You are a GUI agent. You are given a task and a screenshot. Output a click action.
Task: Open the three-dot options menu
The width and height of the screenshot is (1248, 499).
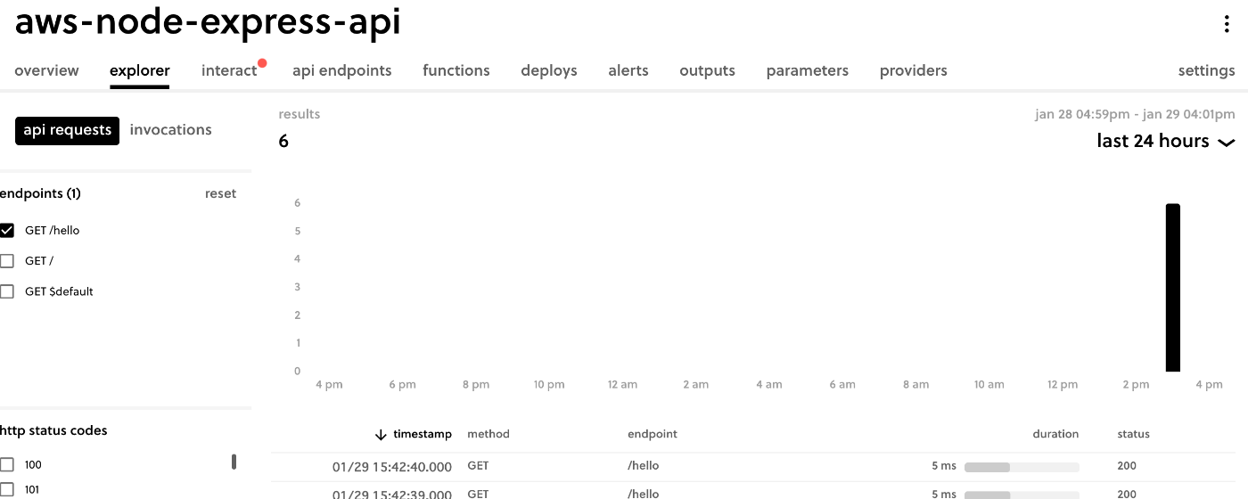pyautogui.click(x=1227, y=25)
